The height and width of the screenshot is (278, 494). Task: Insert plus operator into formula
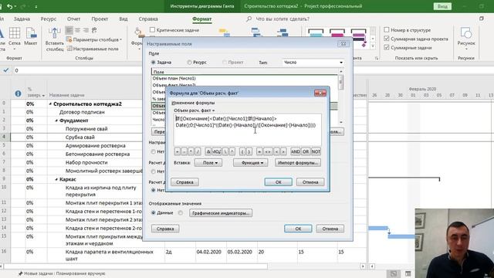178,151
